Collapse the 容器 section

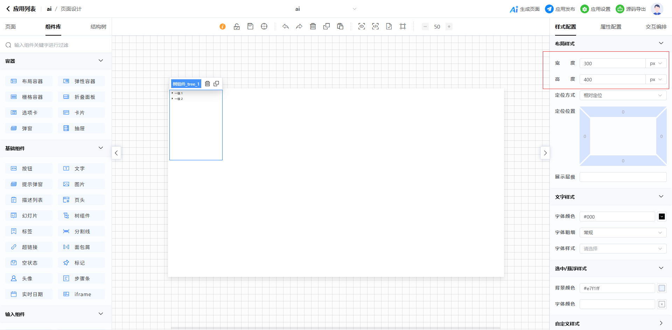(x=101, y=61)
